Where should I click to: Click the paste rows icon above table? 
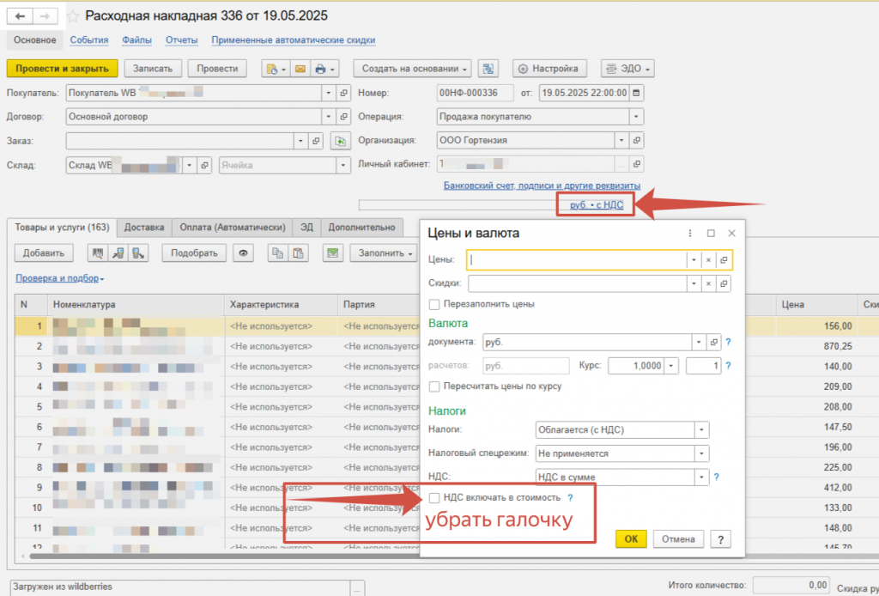coord(298,252)
